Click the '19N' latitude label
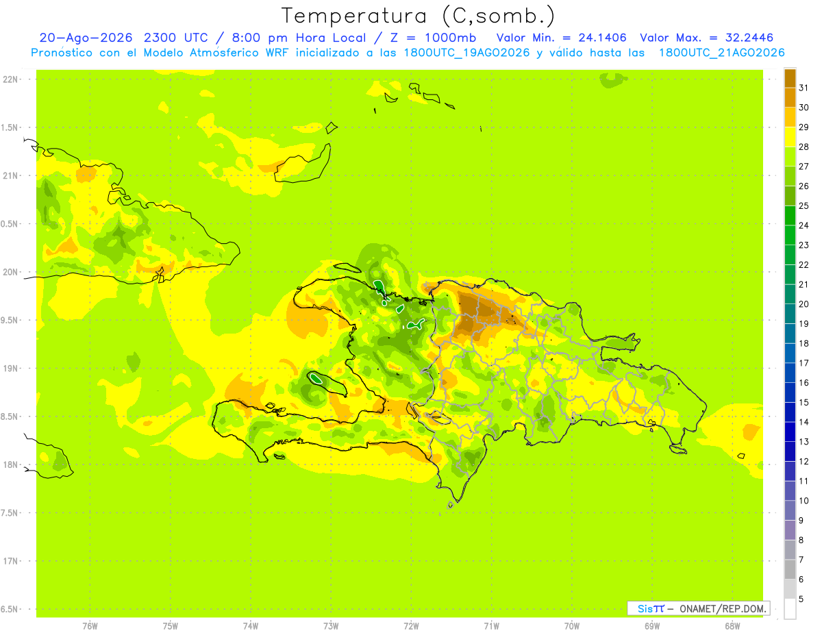The width and height of the screenshot is (822, 635). click(10, 369)
